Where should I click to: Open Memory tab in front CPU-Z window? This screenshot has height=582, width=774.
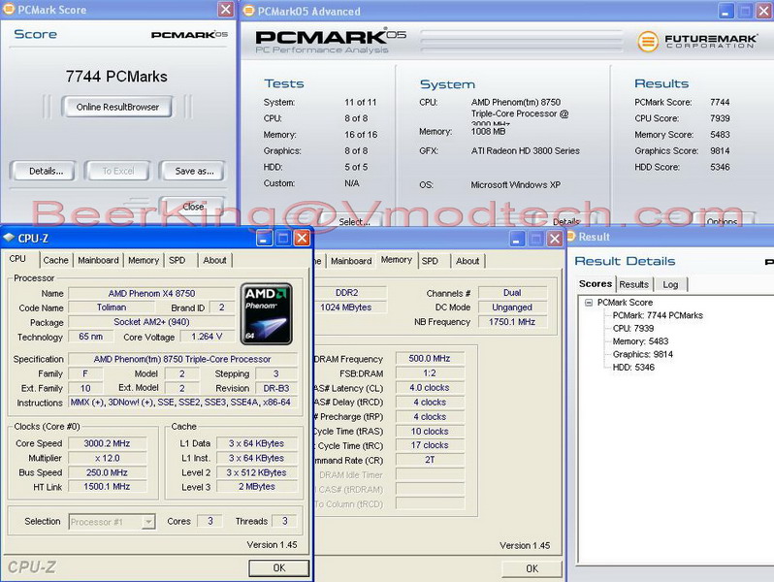(x=144, y=260)
